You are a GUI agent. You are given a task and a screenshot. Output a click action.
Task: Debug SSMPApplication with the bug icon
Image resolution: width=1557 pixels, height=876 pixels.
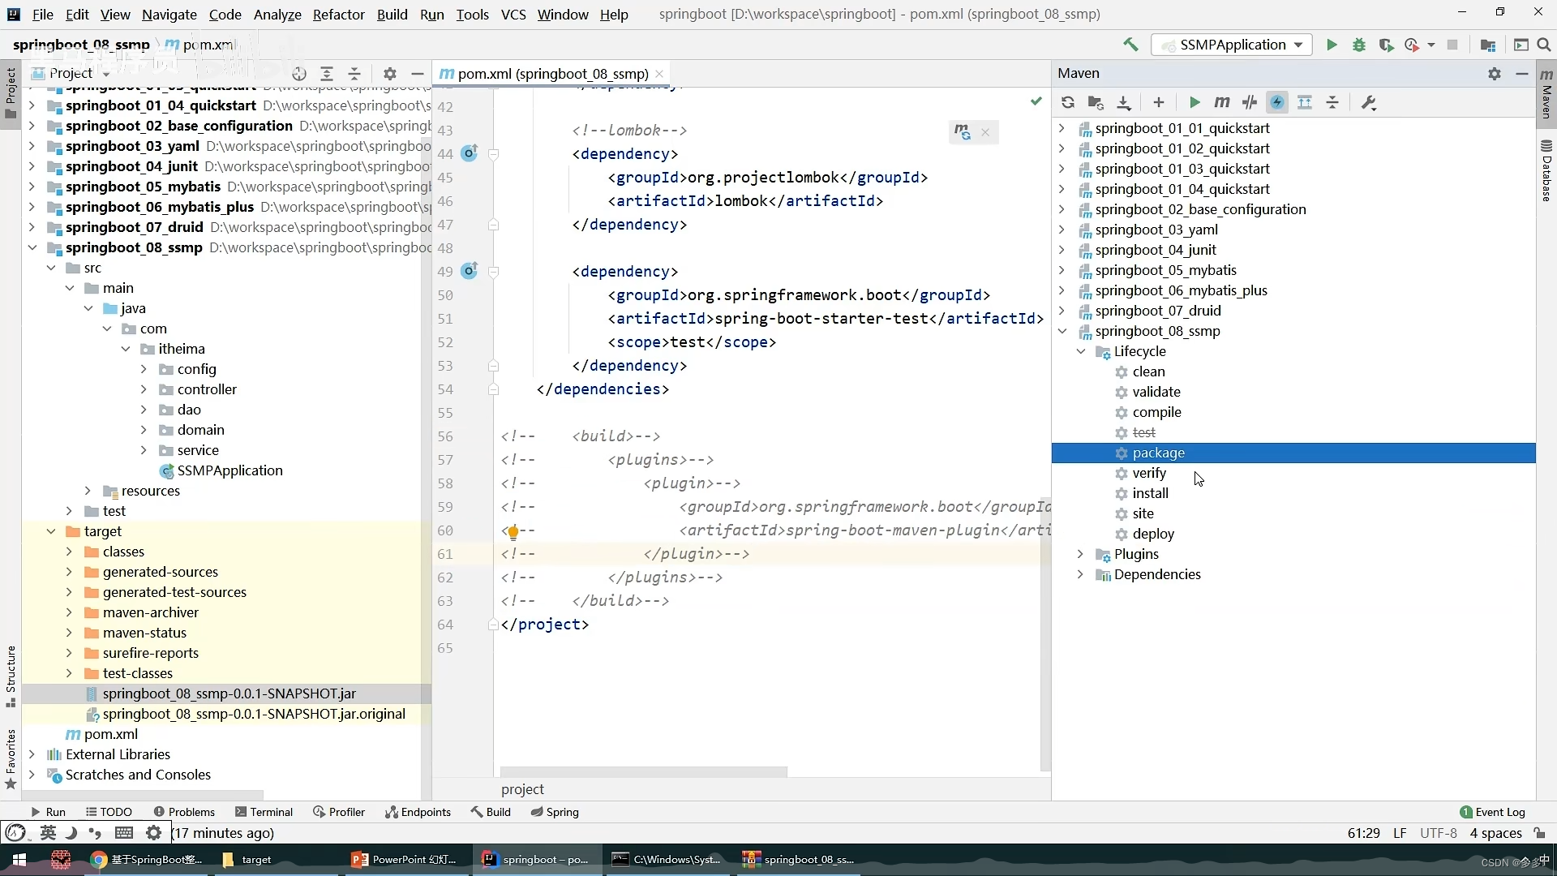click(x=1359, y=45)
